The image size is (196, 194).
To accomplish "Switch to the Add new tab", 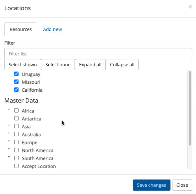I will (x=53, y=29).
